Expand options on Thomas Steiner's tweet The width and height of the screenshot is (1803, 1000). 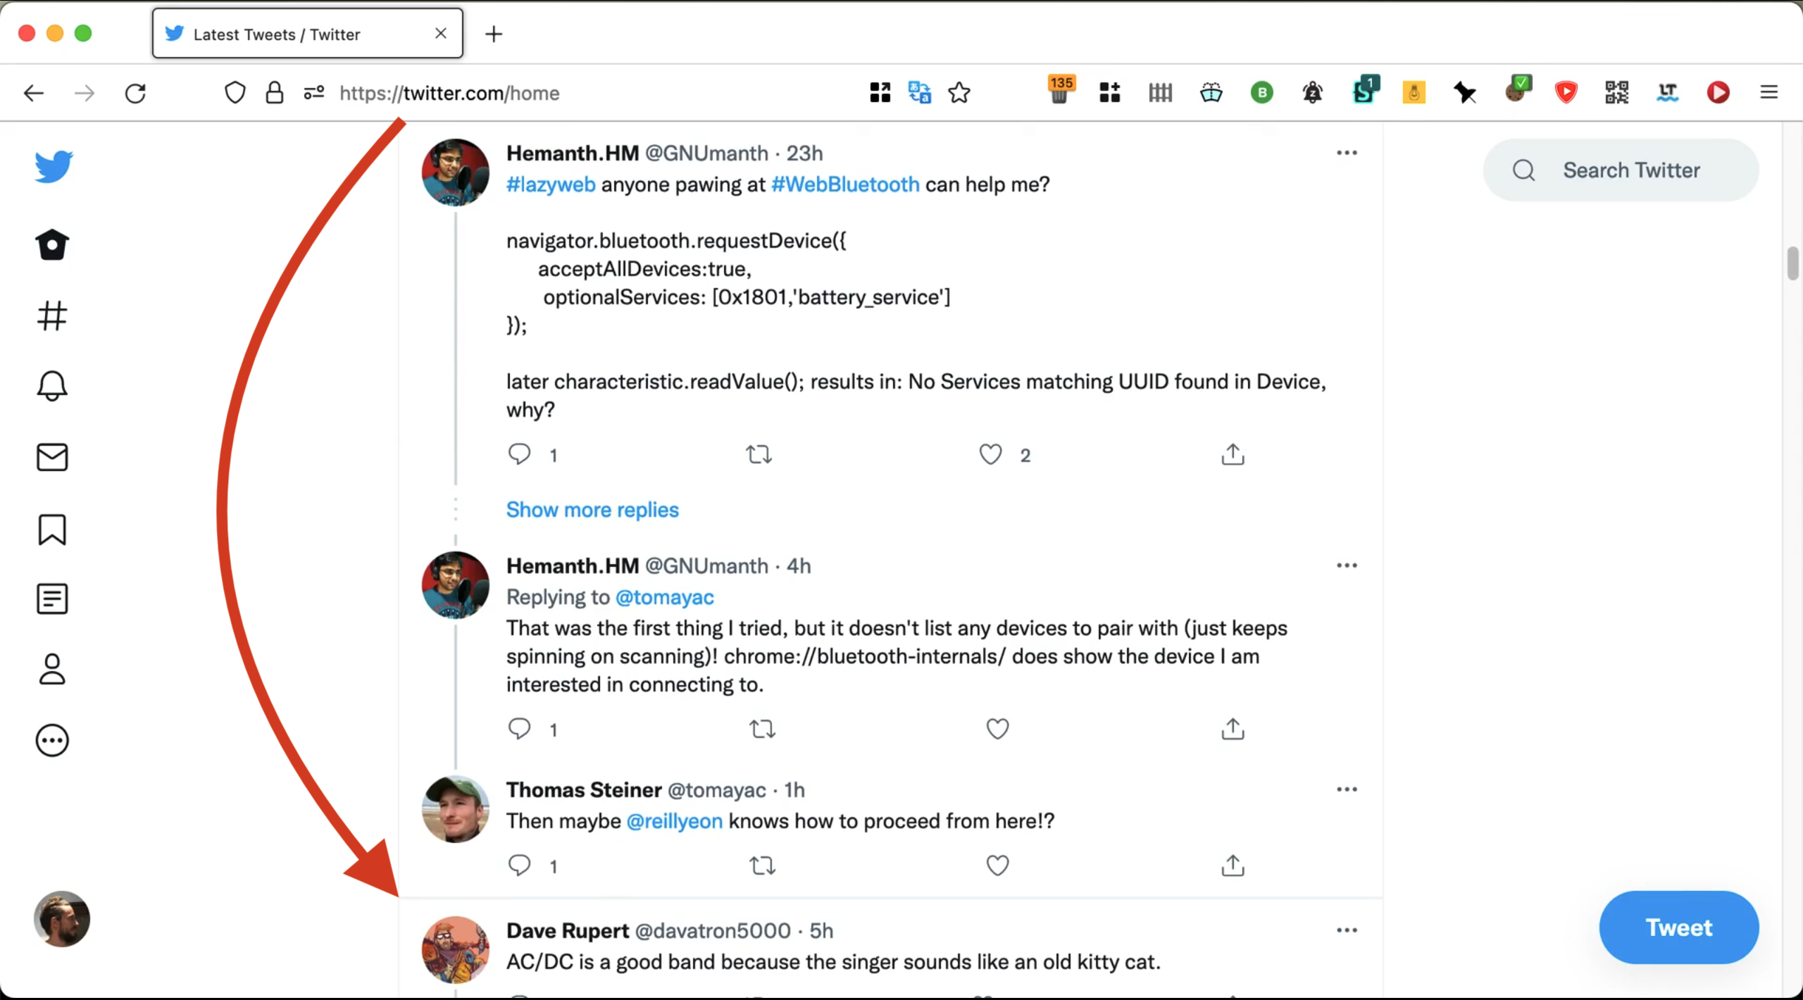point(1347,789)
